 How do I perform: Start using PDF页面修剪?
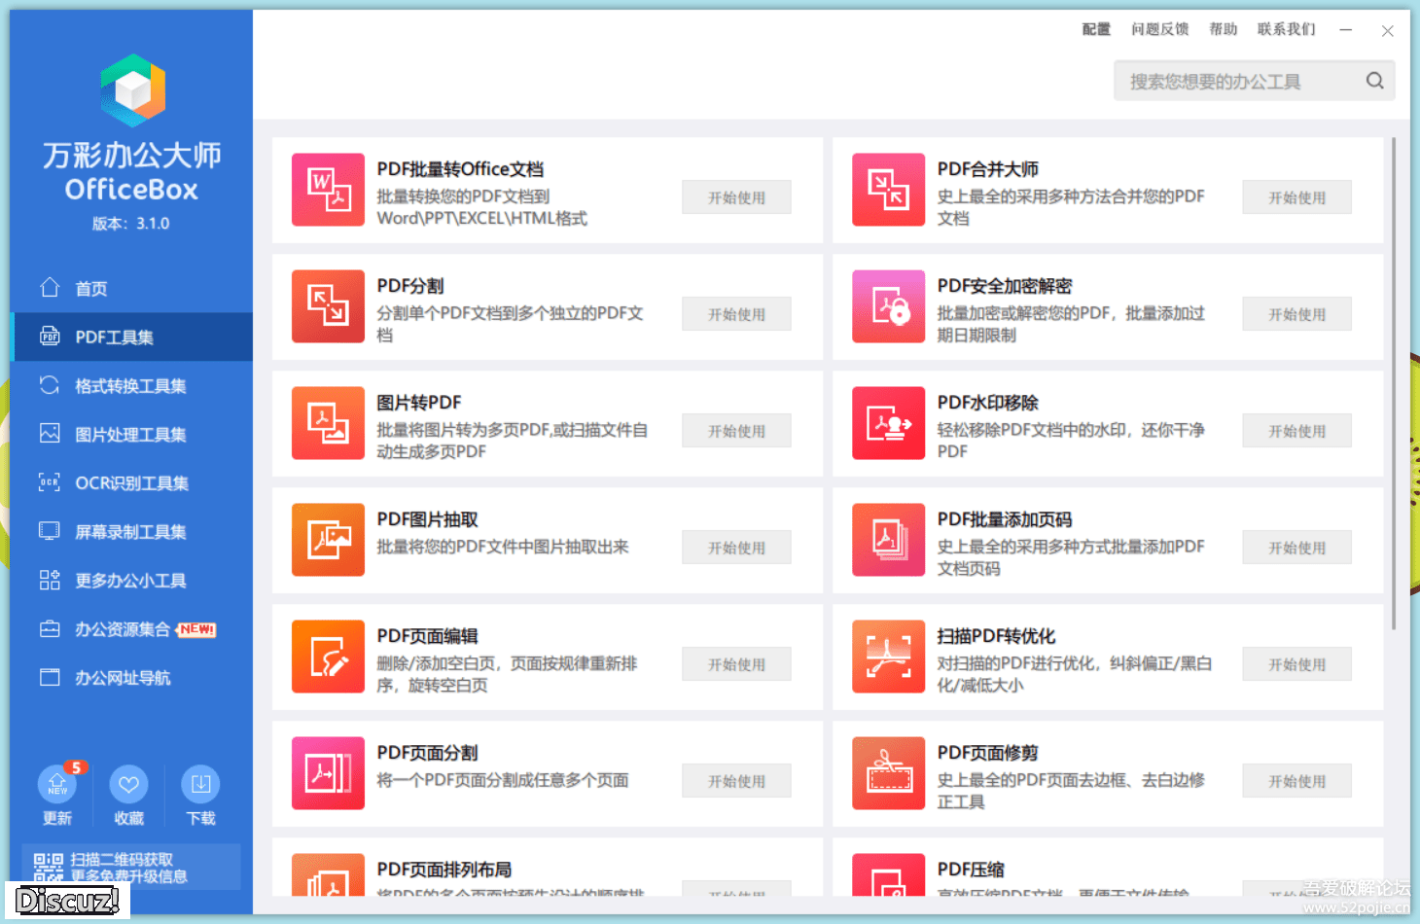click(x=1296, y=781)
